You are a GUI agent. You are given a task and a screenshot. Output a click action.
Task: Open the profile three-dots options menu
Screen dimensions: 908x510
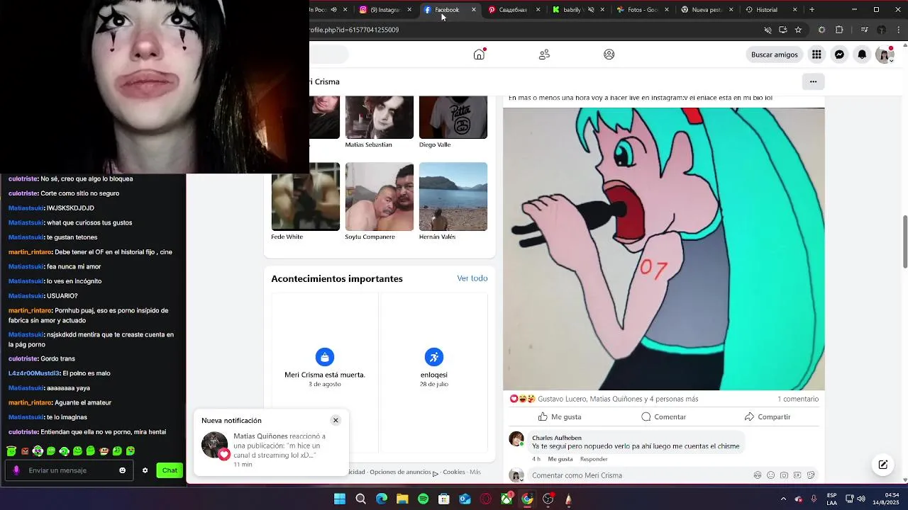(813, 81)
